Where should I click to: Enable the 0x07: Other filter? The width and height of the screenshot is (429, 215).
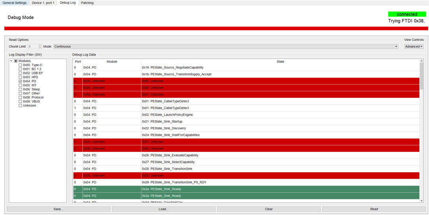(x=20, y=94)
